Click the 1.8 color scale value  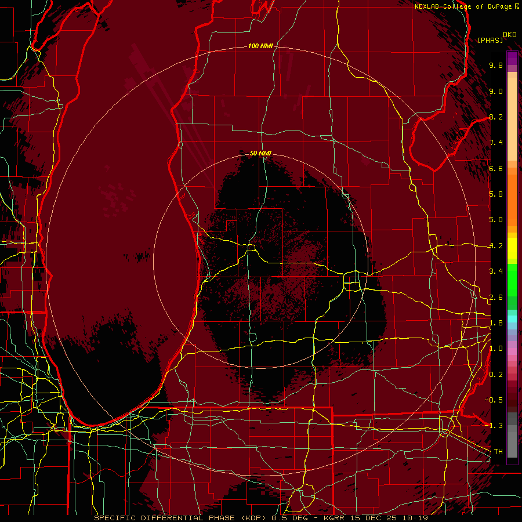[x=496, y=323]
